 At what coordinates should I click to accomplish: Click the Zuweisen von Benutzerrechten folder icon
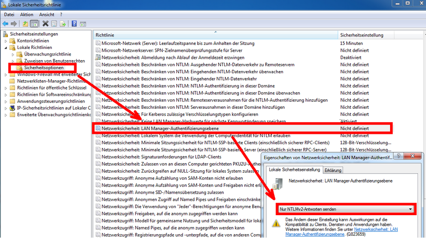[x=19, y=61]
